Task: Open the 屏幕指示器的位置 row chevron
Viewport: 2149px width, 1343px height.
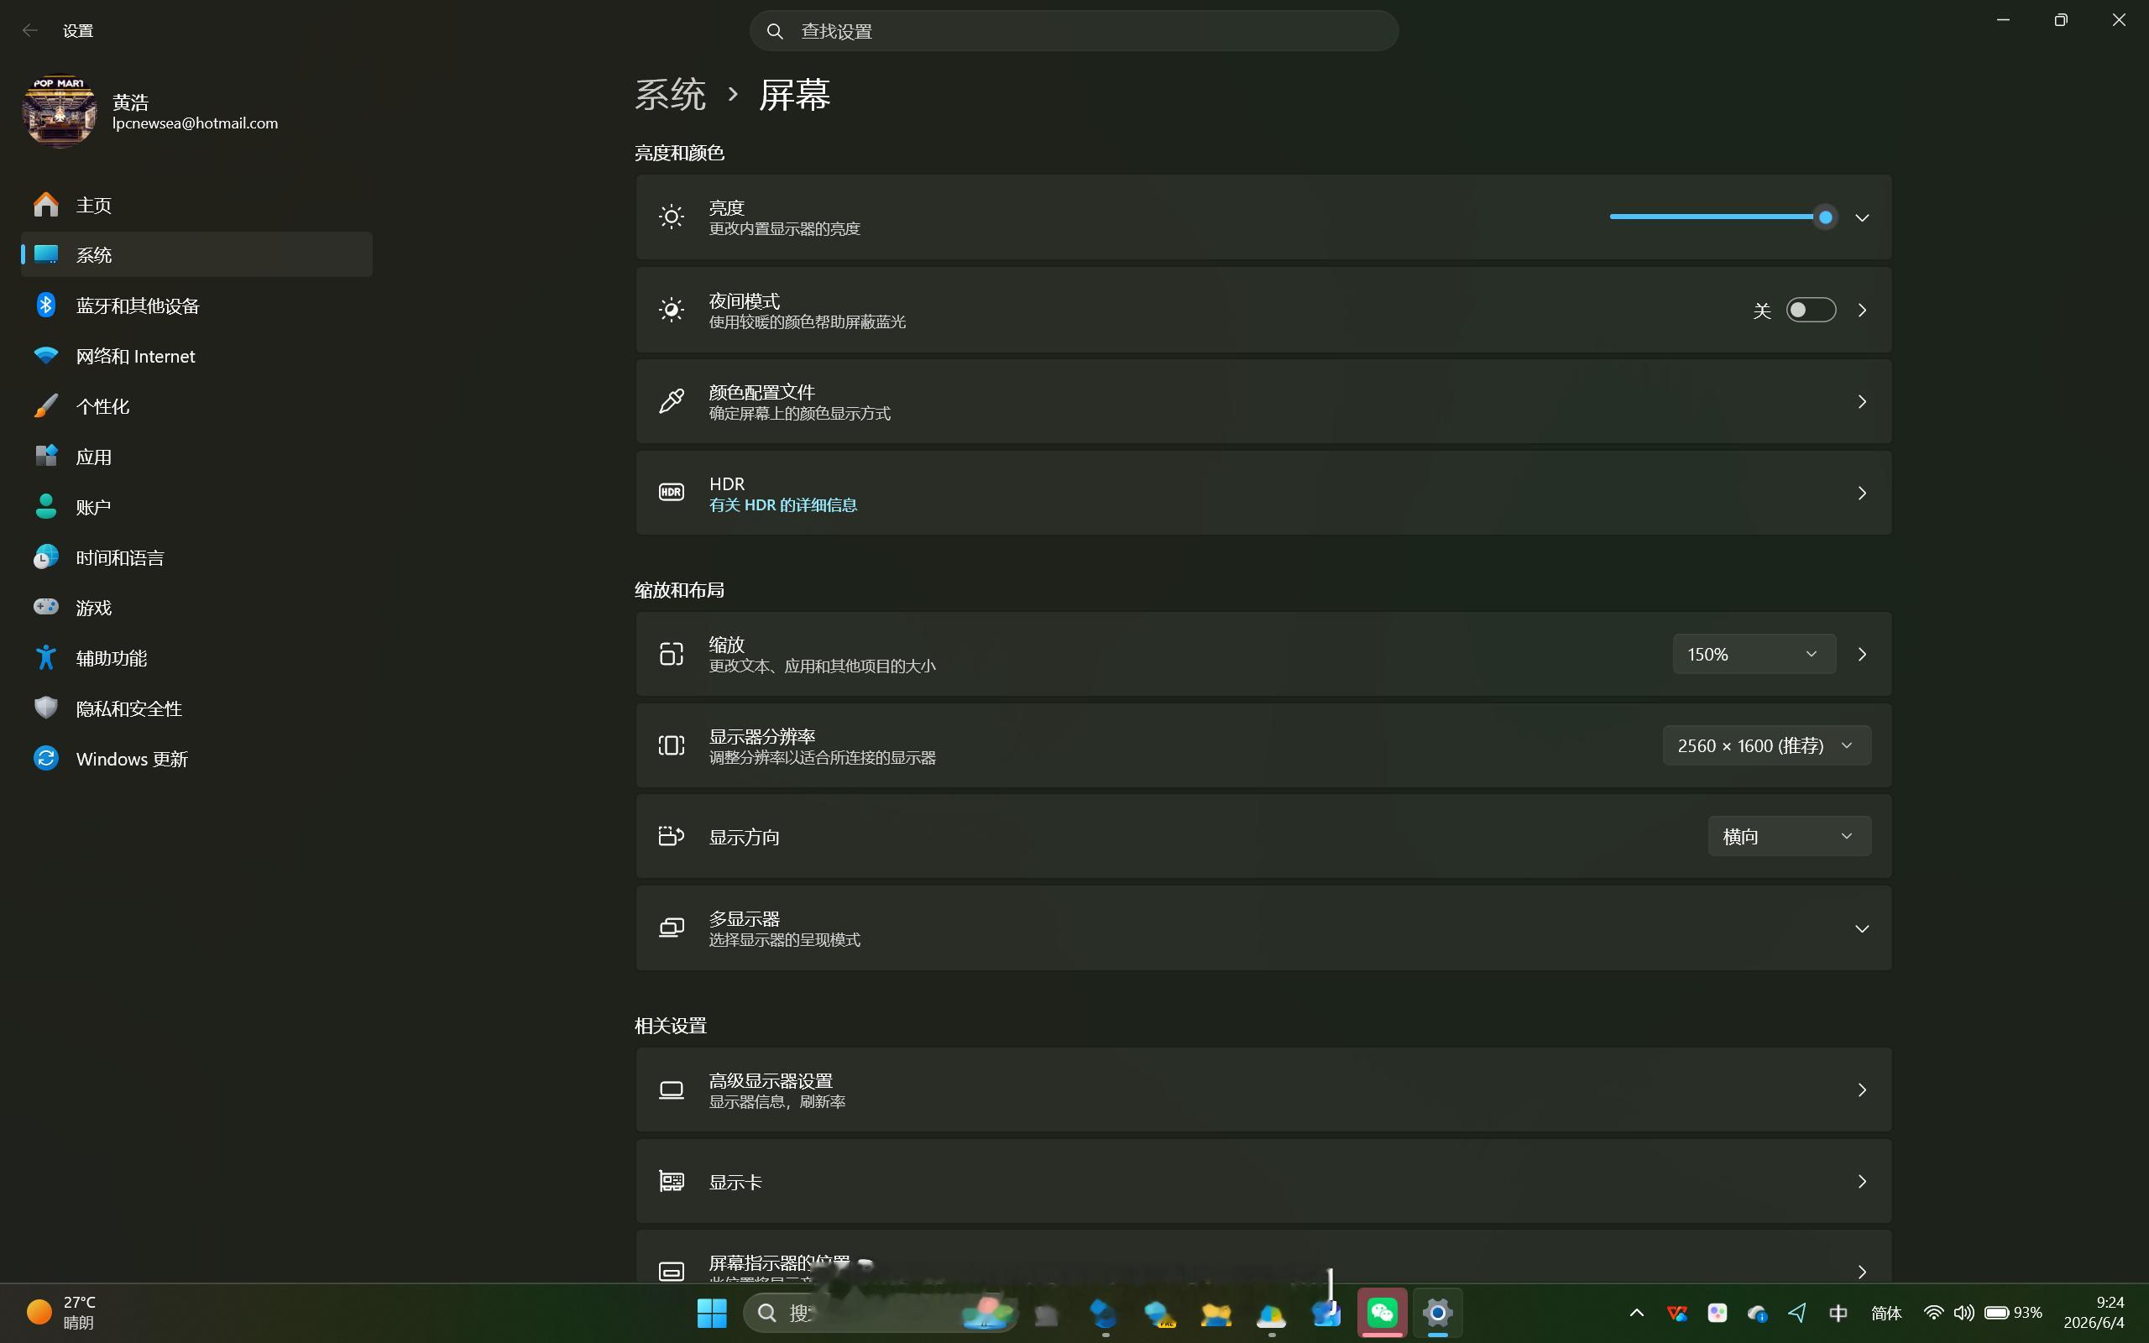Action: click(x=1862, y=1272)
